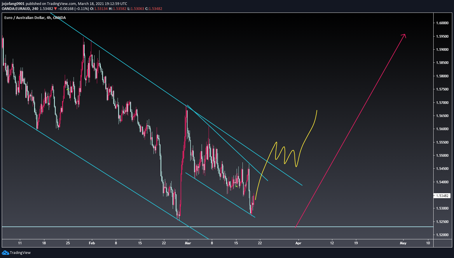The width and height of the screenshot is (454, 258).
Task: Click the 12 date label on time axis
Action: pyautogui.click(x=332, y=243)
